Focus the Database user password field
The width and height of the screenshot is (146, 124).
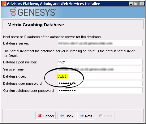point(100,83)
